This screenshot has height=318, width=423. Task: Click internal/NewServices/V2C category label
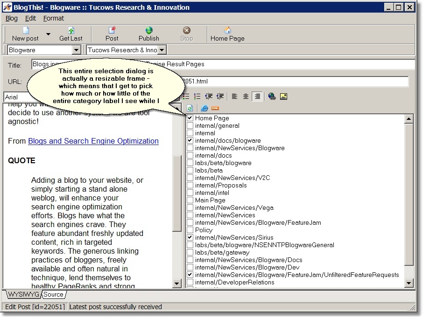tap(233, 178)
